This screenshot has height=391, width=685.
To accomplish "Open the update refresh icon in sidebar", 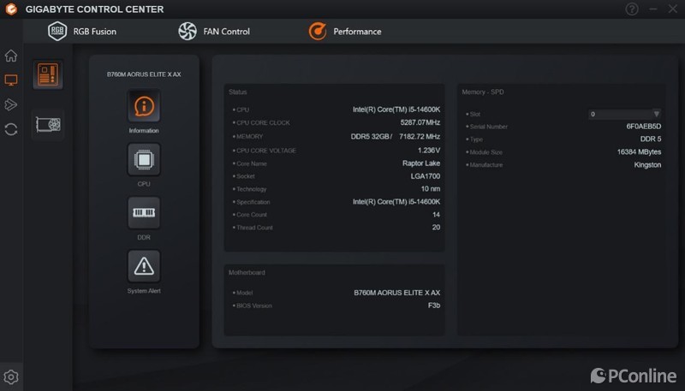I will pyautogui.click(x=11, y=129).
